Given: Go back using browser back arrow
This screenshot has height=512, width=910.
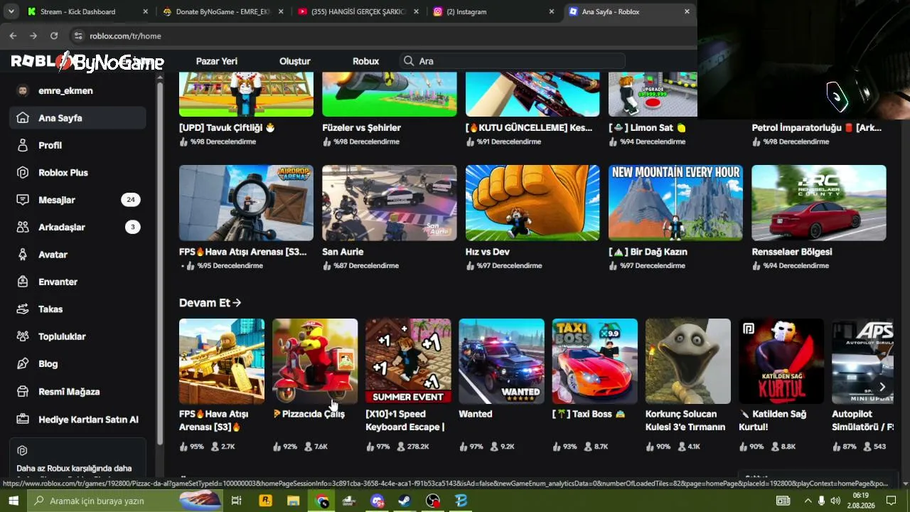Looking at the screenshot, I should [13, 36].
